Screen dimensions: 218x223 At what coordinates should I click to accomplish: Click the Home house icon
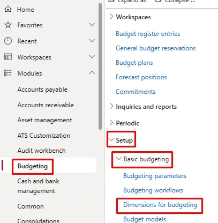point(8,9)
